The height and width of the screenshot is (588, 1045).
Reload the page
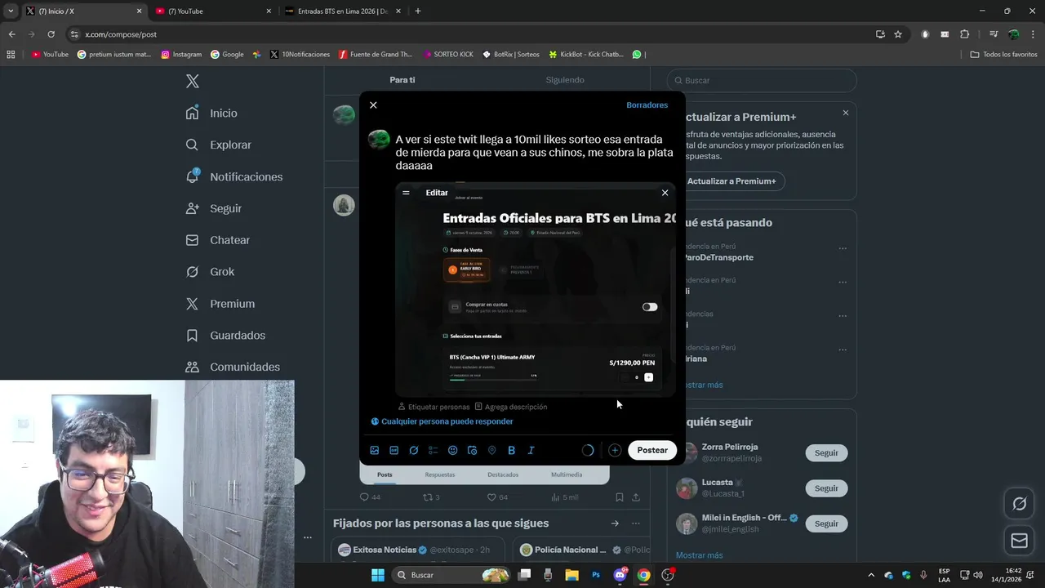[x=51, y=34]
